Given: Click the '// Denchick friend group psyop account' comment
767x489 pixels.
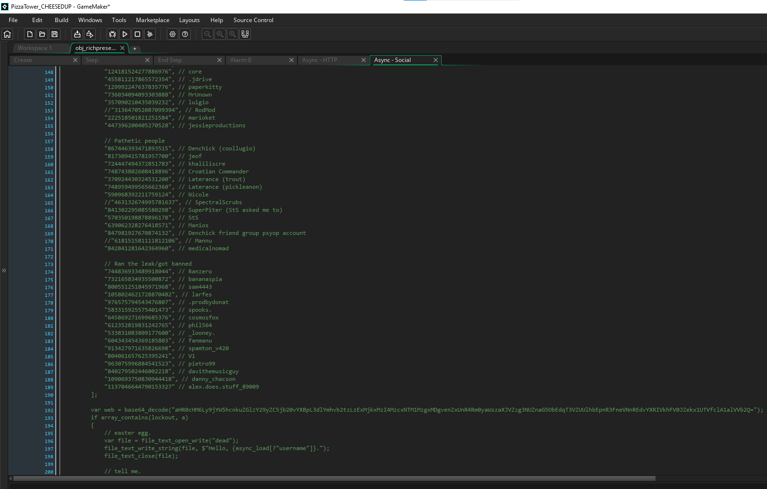Looking at the screenshot, I should click(242, 233).
